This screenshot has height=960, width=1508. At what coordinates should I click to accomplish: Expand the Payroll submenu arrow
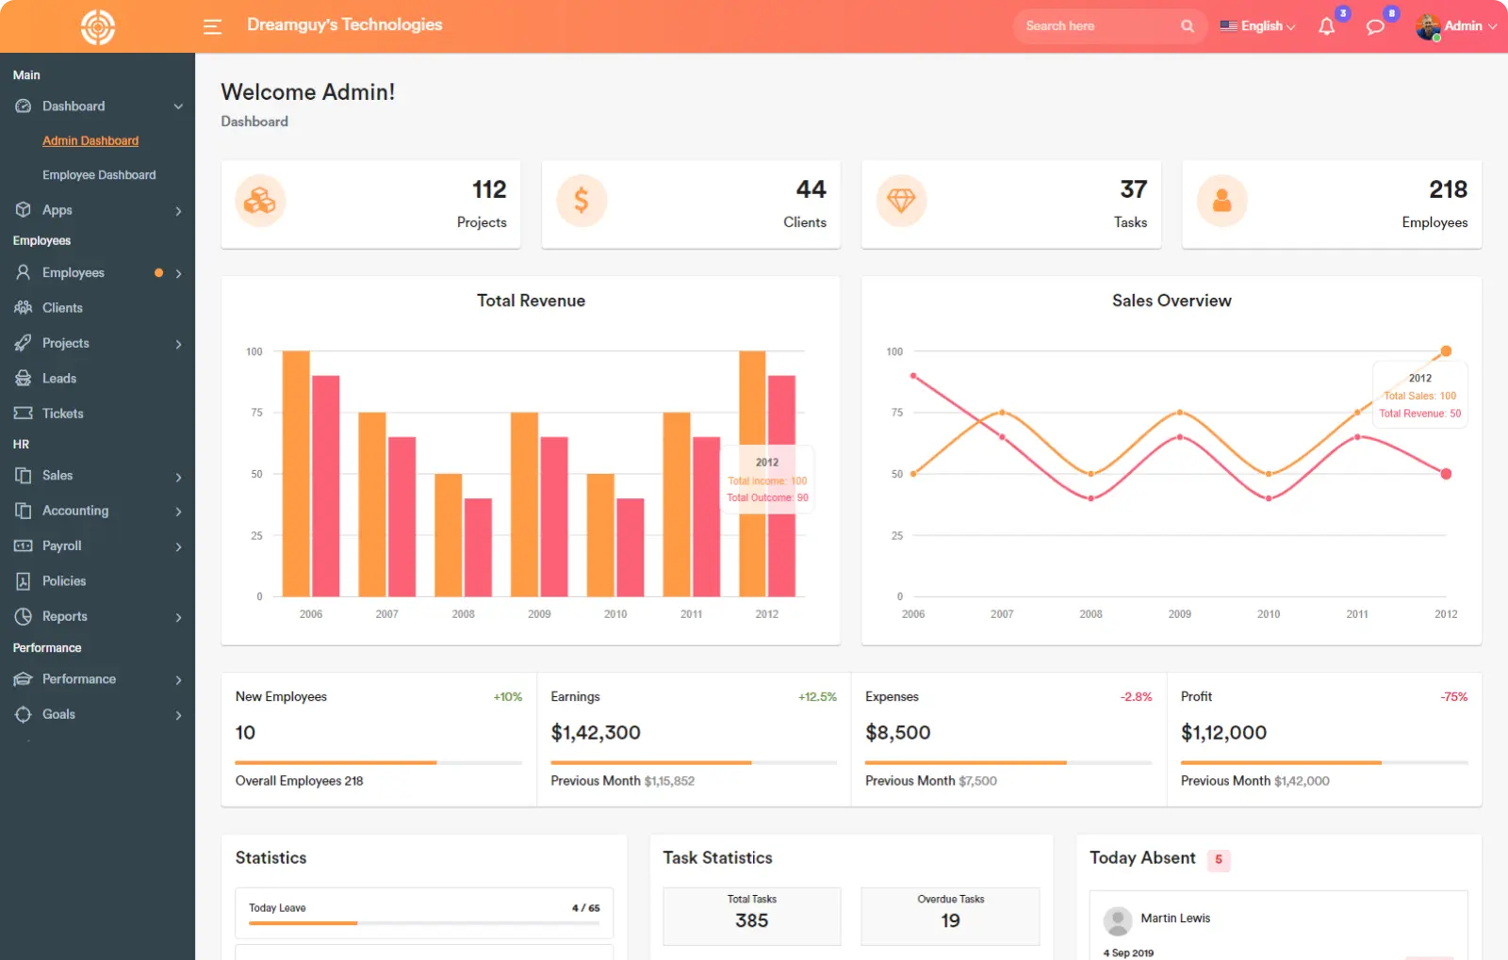178,546
